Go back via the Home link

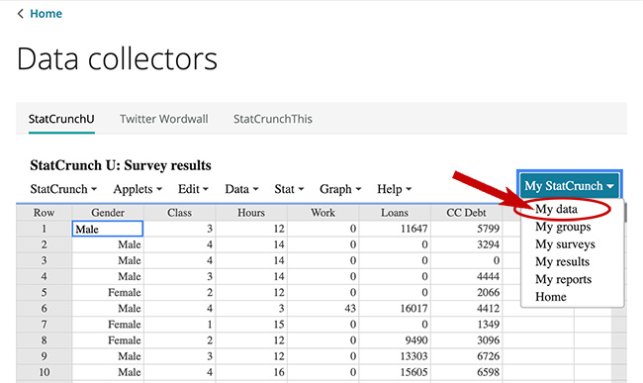point(46,14)
